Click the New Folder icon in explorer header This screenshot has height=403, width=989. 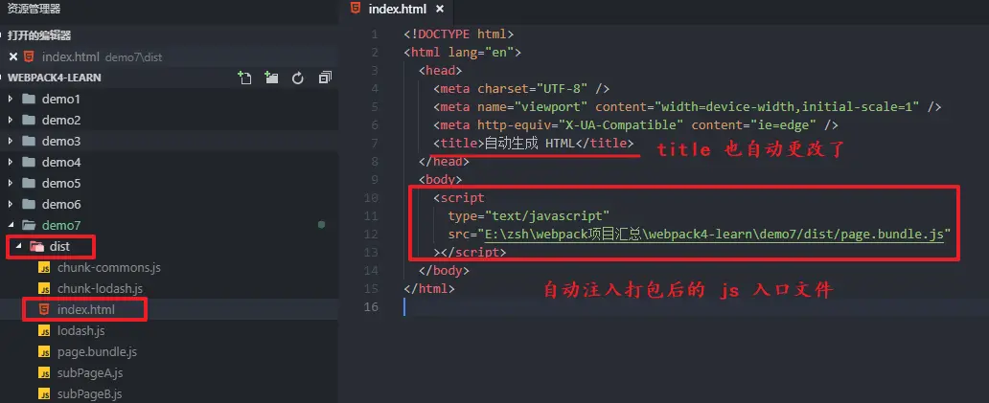click(271, 78)
